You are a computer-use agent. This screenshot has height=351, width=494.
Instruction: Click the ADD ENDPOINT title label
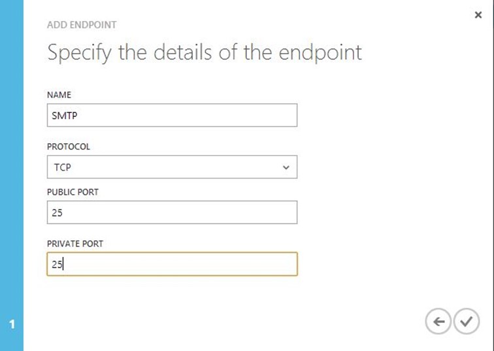(82, 25)
